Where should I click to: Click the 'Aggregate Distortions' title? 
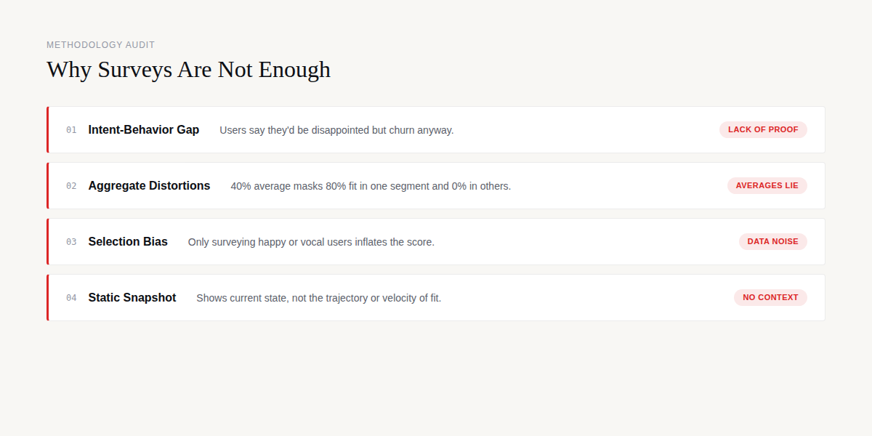click(x=149, y=186)
